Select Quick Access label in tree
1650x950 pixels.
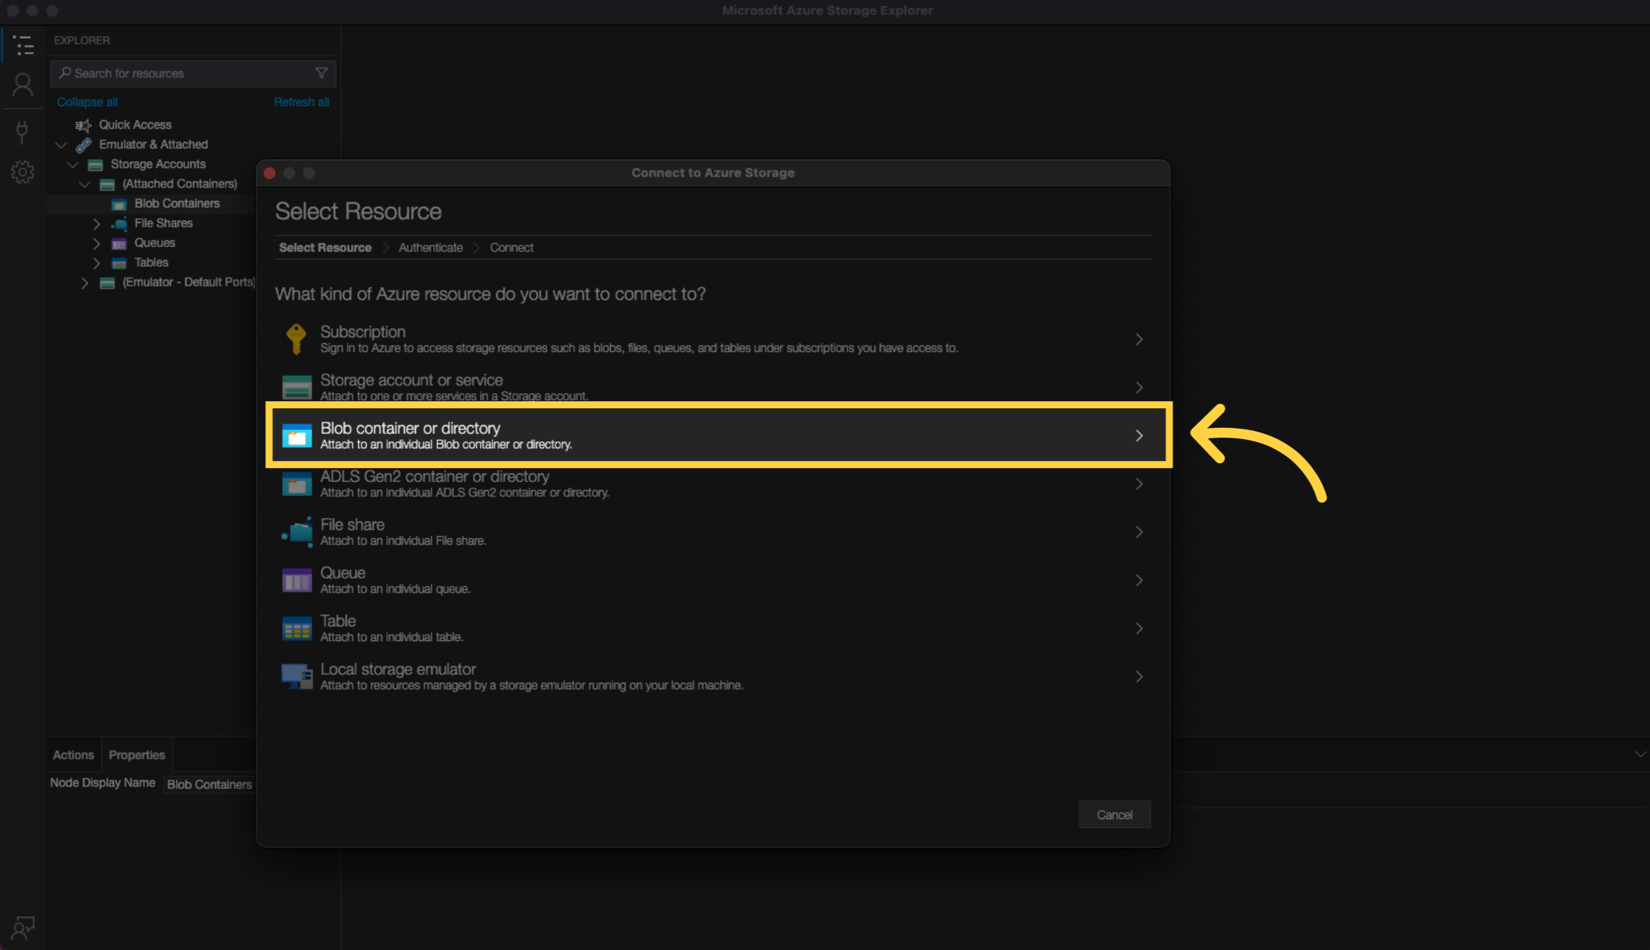(135, 125)
